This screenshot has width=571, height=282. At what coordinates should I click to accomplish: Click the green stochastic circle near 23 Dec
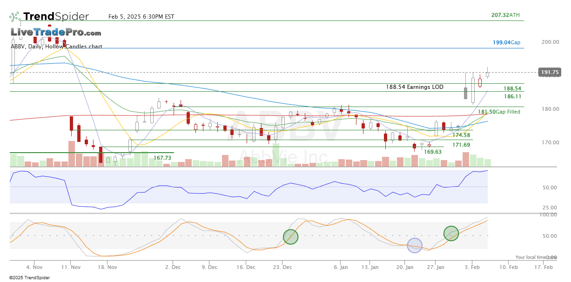click(290, 237)
